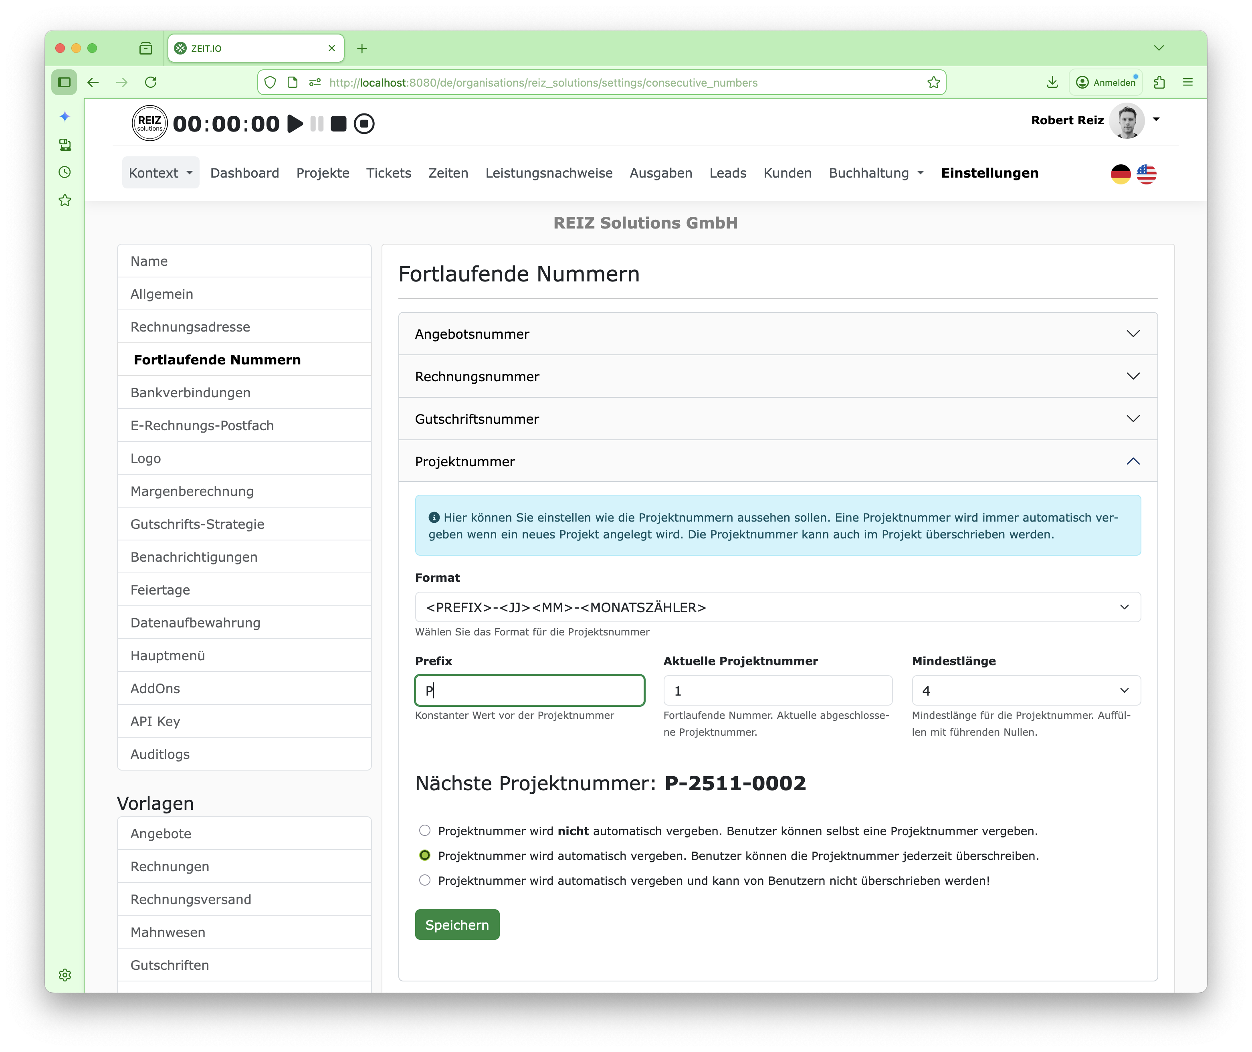This screenshot has width=1252, height=1052.
Task: Open Bankverbindungen in settings sidebar
Action: click(190, 392)
